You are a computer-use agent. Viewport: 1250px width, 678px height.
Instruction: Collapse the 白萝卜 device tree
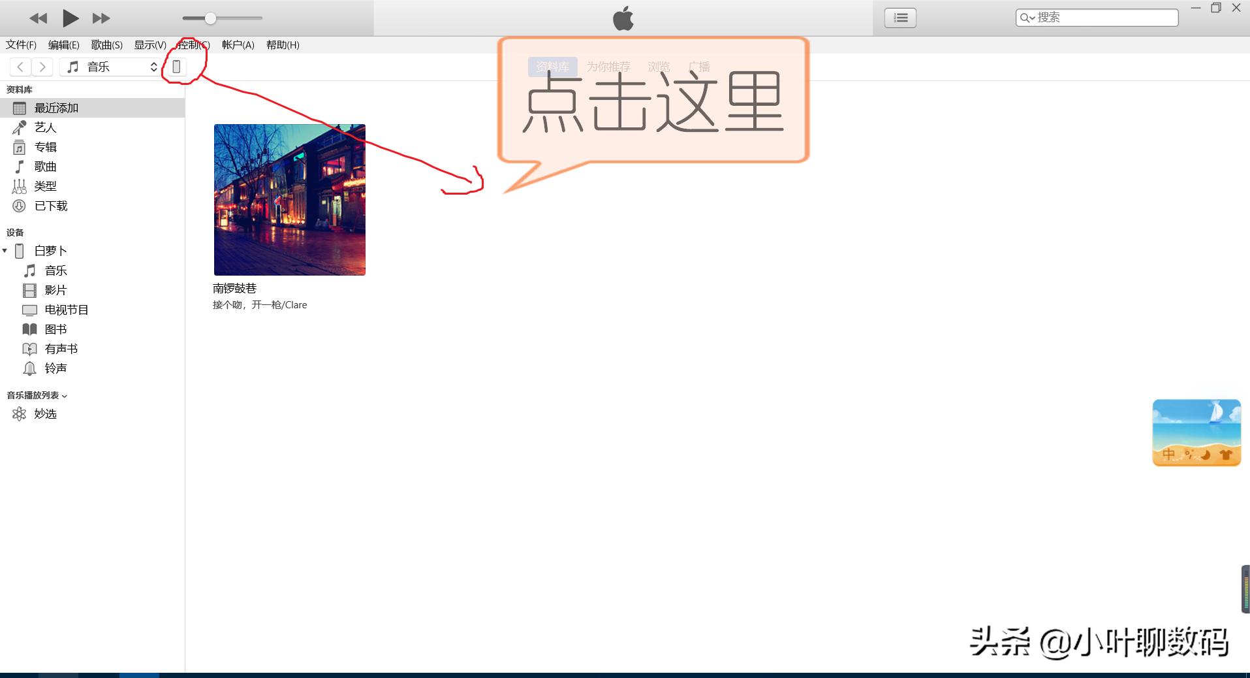tap(5, 251)
